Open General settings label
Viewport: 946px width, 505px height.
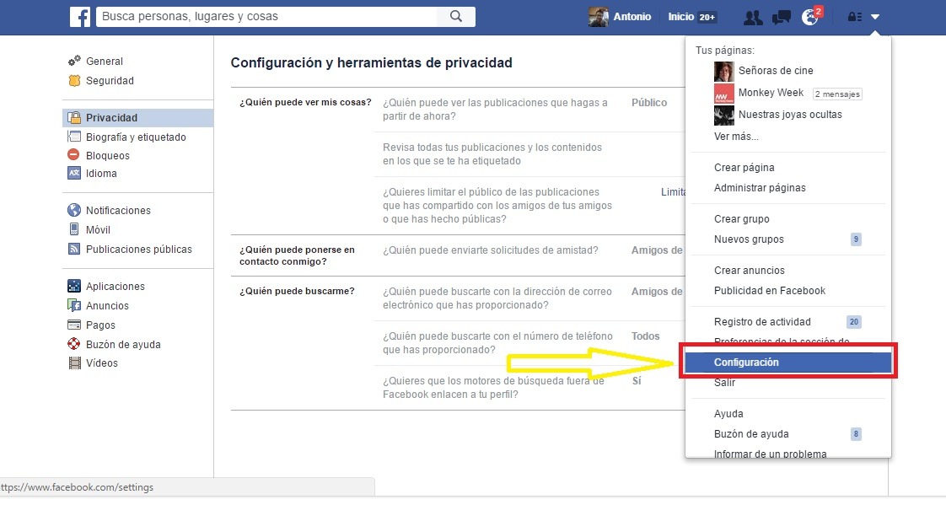coord(105,61)
